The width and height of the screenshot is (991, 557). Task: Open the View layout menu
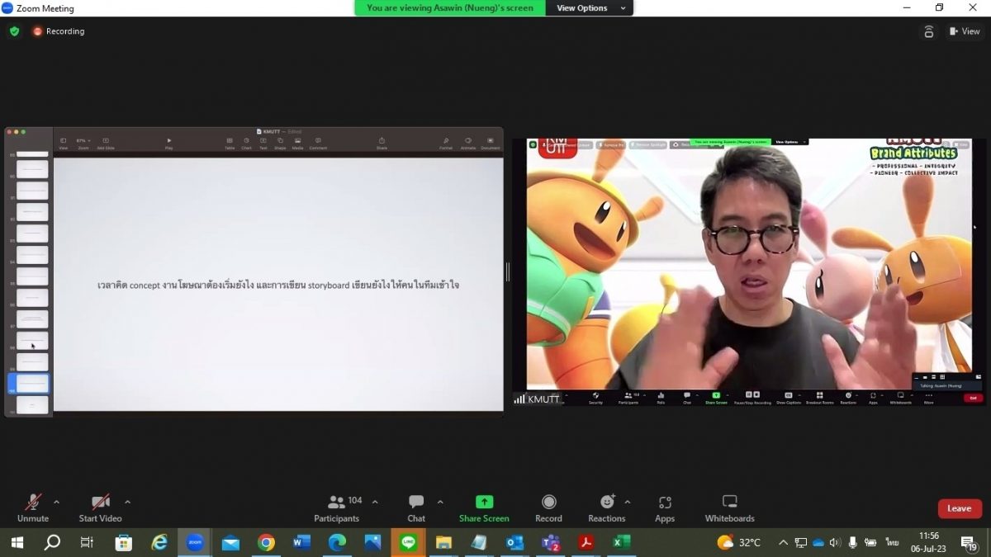(965, 31)
